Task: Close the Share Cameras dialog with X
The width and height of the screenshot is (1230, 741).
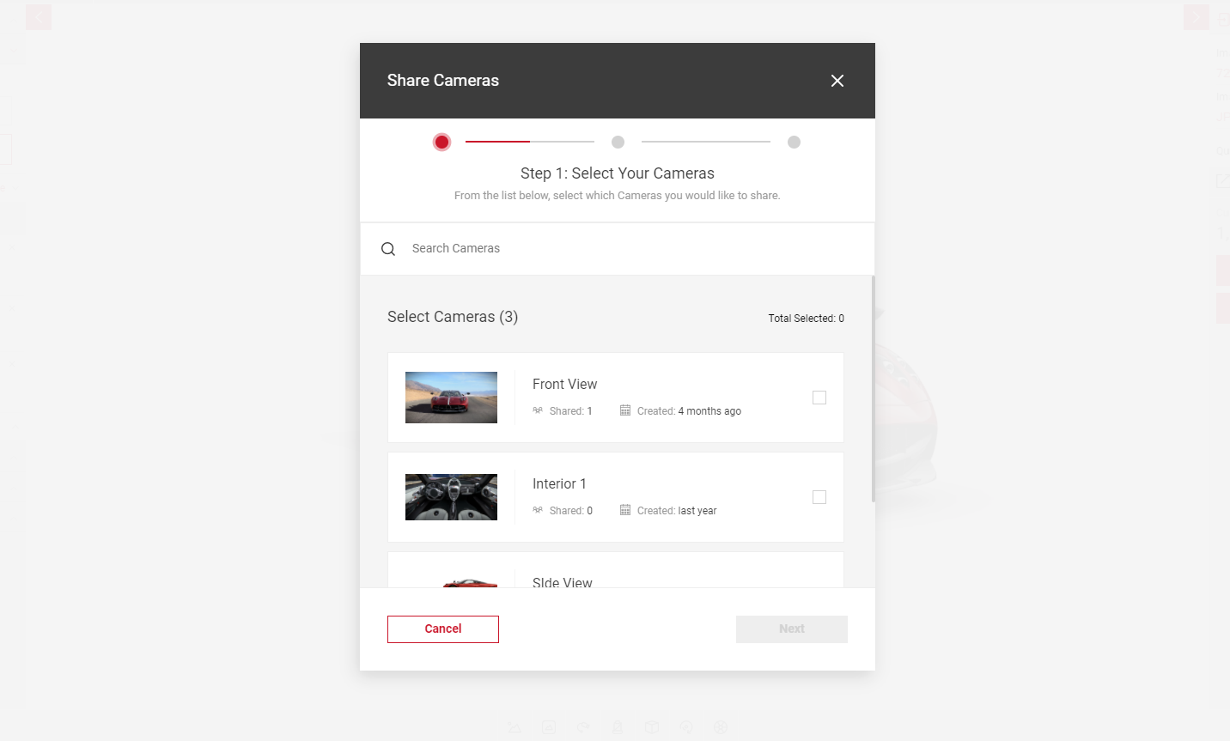Action: tap(837, 81)
